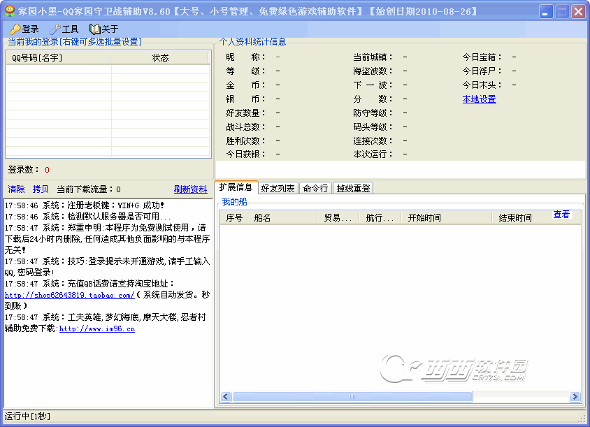Click the key icon for 登录
590x427 pixels.
[15, 29]
